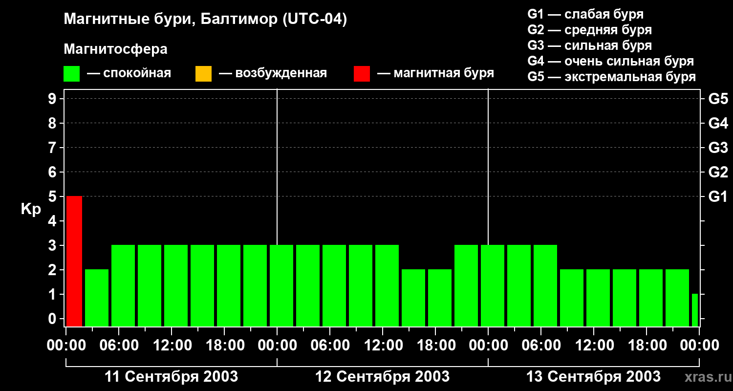The width and height of the screenshot is (733, 391).
Task: Click the 'G4 — очень сильная буря' line
Action: click(x=611, y=61)
